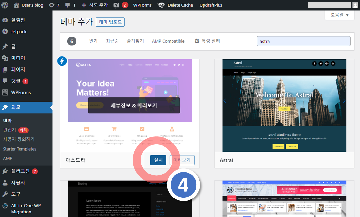The width and height of the screenshot is (360, 217).
Task: Click the Delete Cache cheetah icon
Action: 161,5
